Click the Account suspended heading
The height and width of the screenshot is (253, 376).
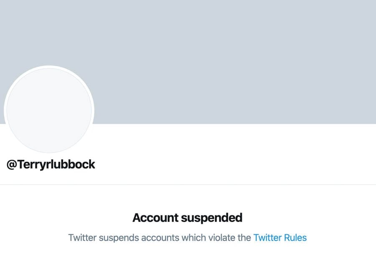coord(187,217)
